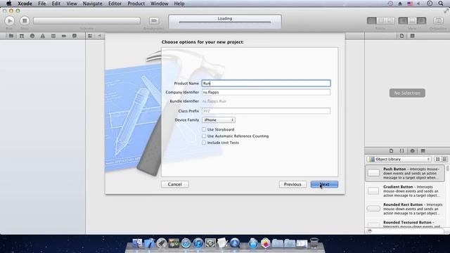Click the Stop button in toolbar
The height and width of the screenshot is (253, 450).
tap(25, 20)
